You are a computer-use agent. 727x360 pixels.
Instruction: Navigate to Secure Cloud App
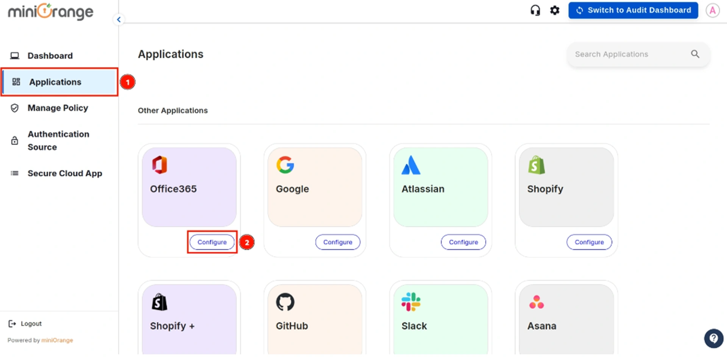click(65, 173)
